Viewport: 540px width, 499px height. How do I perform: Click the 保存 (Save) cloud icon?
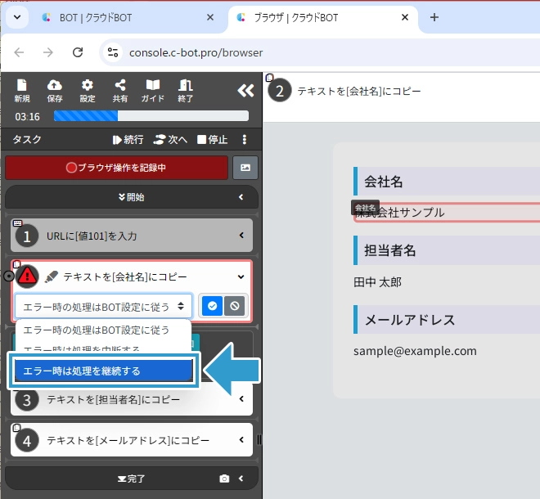pos(55,90)
